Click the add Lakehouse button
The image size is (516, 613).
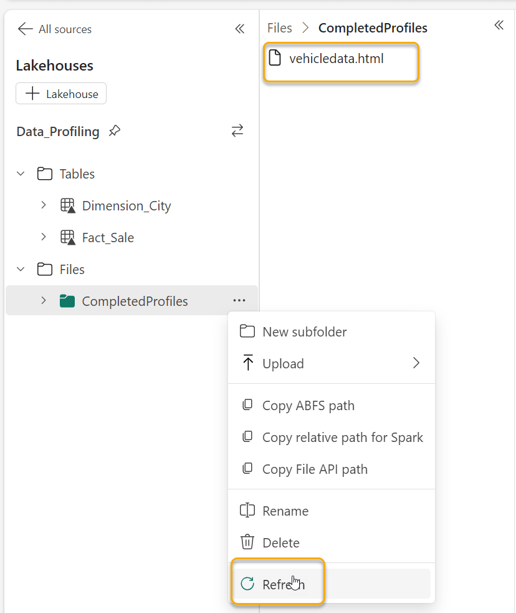click(x=61, y=94)
